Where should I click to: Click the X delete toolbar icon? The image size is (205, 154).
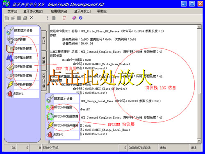(x=32, y=18)
